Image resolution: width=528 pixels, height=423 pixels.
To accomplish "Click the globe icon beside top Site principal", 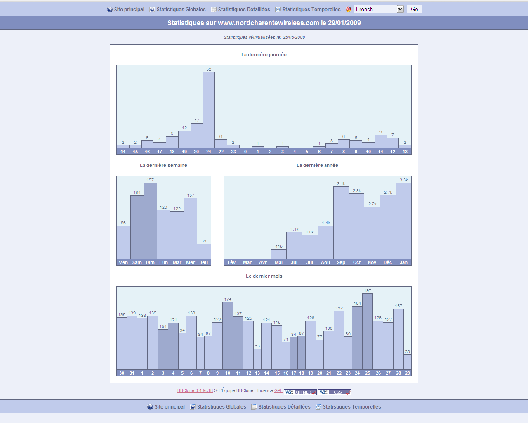I will pos(110,10).
